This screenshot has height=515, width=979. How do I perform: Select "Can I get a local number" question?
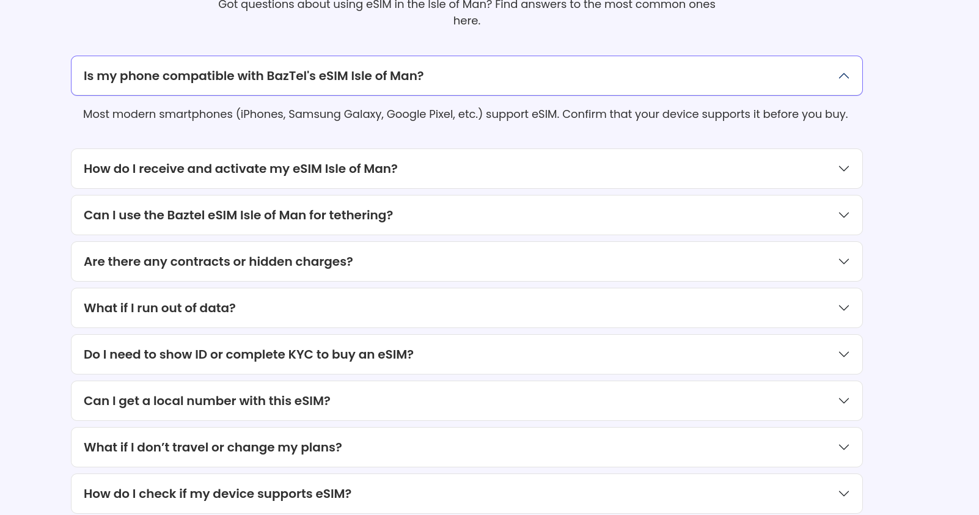(x=207, y=401)
